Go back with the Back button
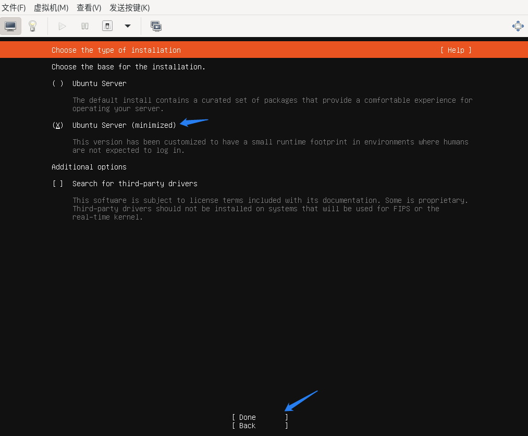This screenshot has height=436, width=528. click(260, 426)
